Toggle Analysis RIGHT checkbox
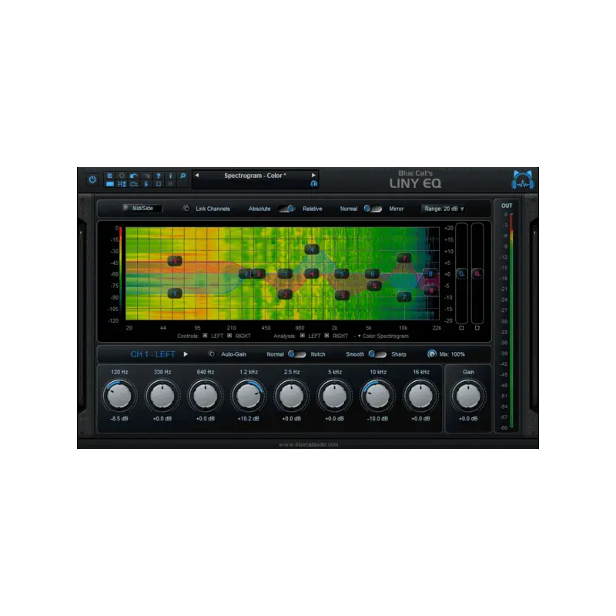 click(x=326, y=336)
